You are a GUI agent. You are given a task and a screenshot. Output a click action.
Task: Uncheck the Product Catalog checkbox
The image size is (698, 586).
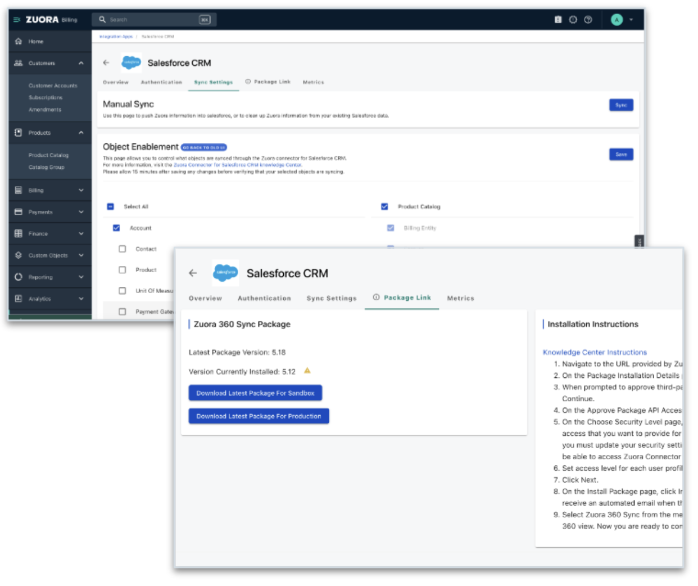pyautogui.click(x=384, y=206)
